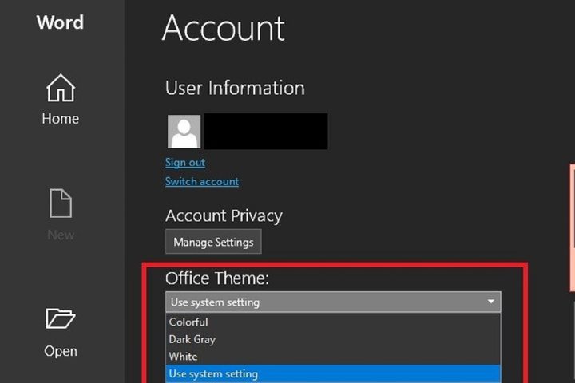Select the Dark Gray theme option
This screenshot has width=575, height=383.
point(333,339)
